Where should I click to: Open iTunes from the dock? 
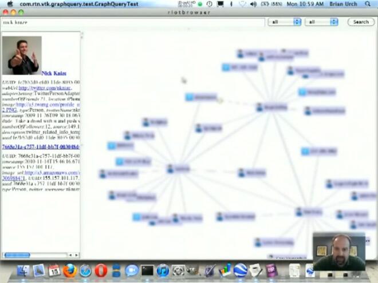tap(163, 270)
